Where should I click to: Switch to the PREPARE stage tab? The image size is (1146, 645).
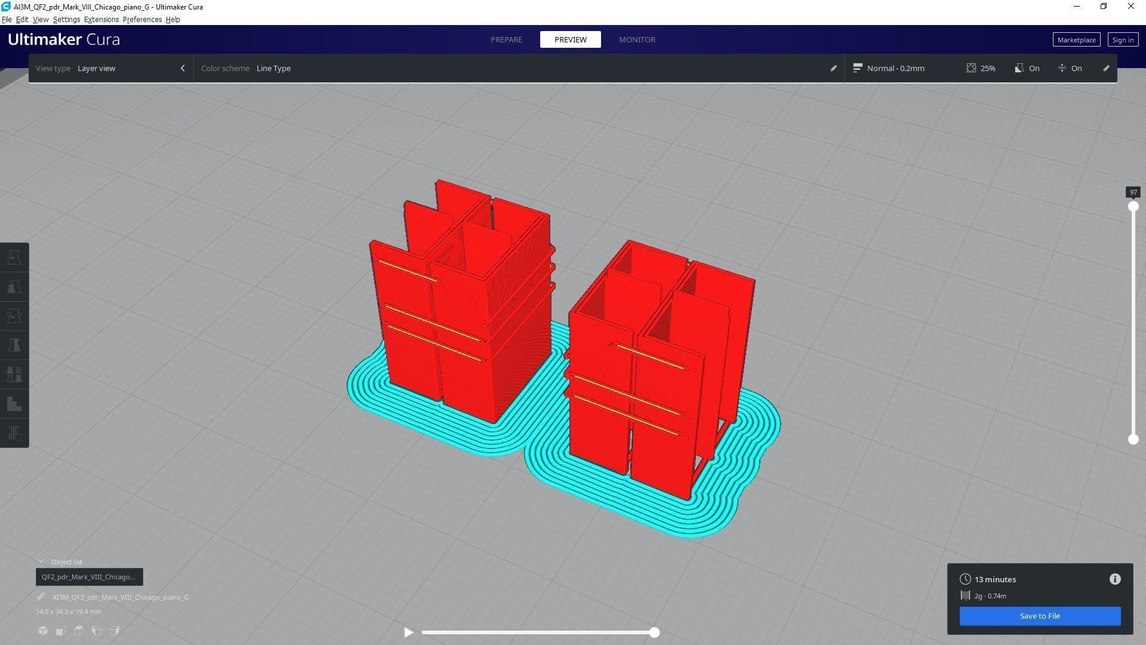[x=506, y=39]
